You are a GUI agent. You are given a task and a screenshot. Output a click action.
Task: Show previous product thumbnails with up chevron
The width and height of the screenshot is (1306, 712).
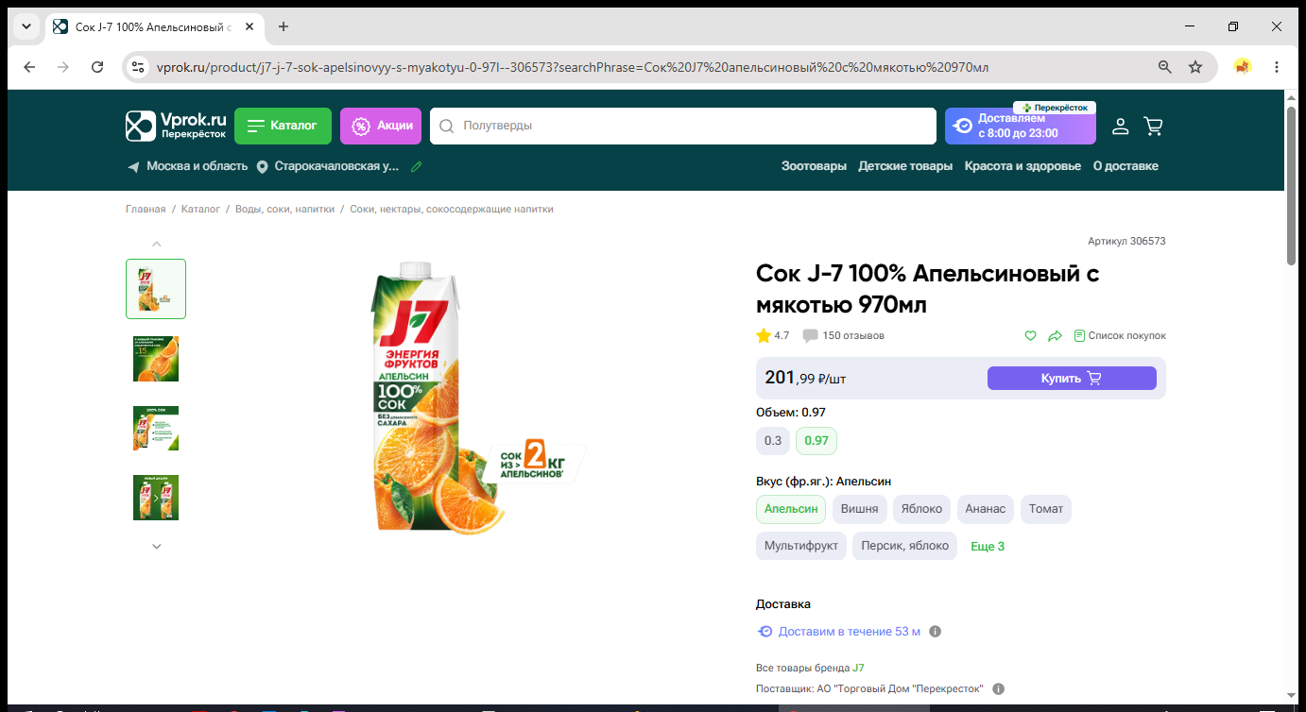pyautogui.click(x=157, y=244)
